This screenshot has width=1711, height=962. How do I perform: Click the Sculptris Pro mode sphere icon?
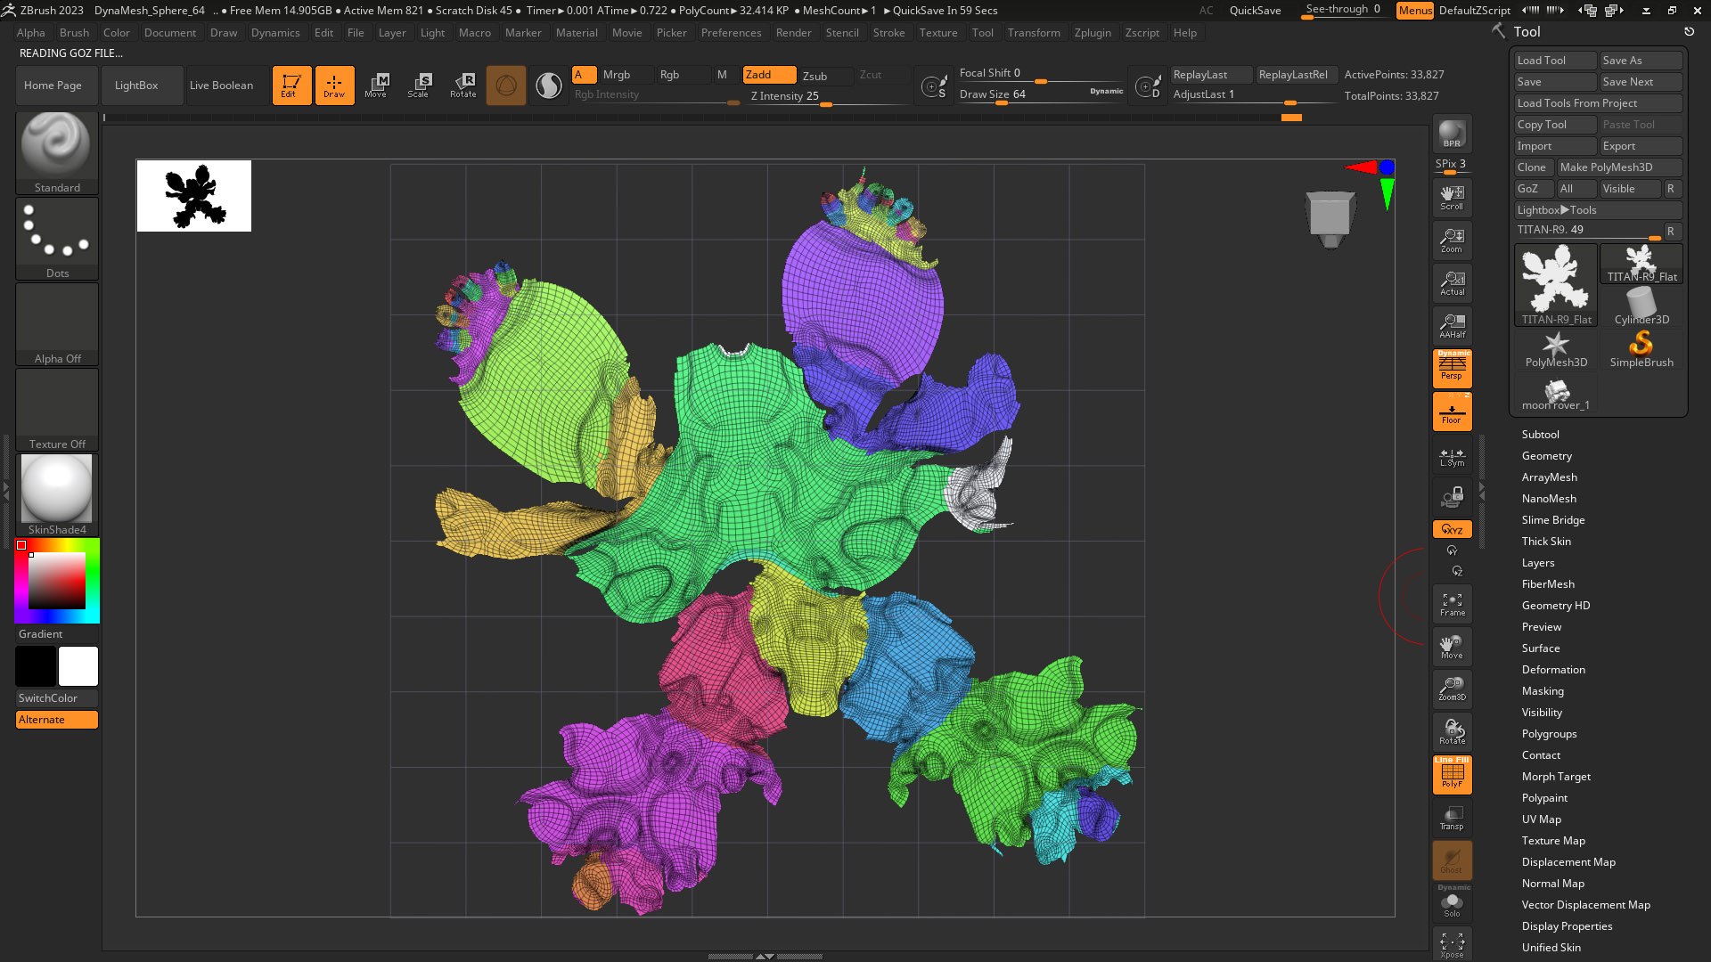[x=505, y=86]
